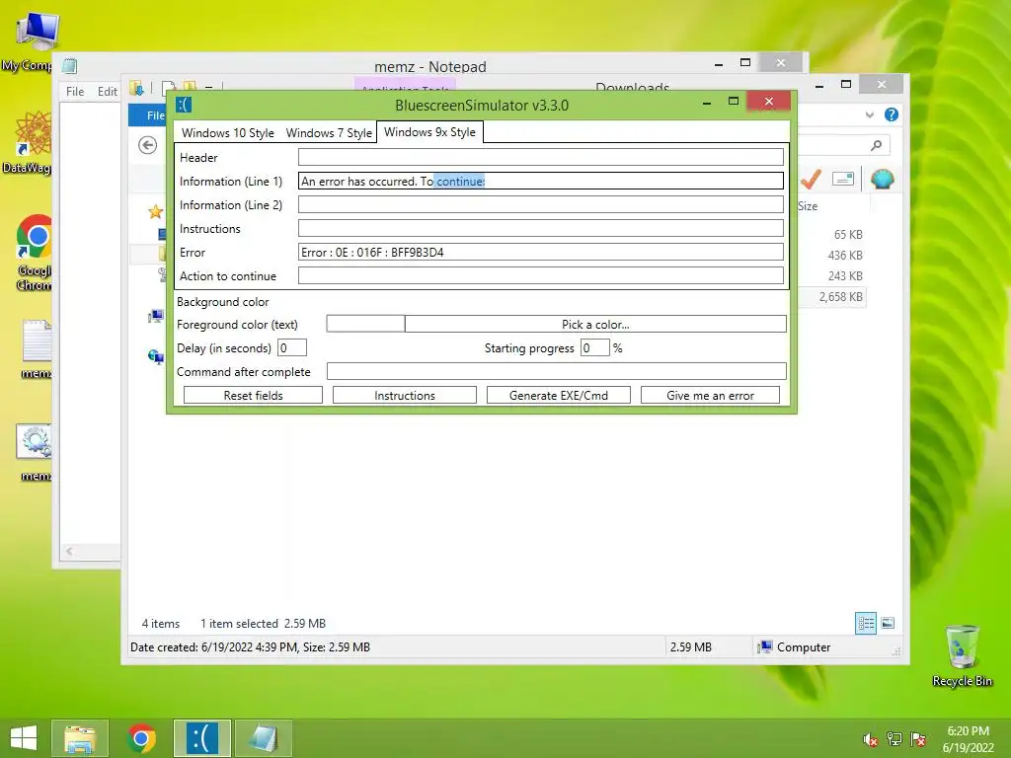1011x758 pixels.
Task: Click the Downloads folder icon in Explorer title bar
Action: point(136,88)
